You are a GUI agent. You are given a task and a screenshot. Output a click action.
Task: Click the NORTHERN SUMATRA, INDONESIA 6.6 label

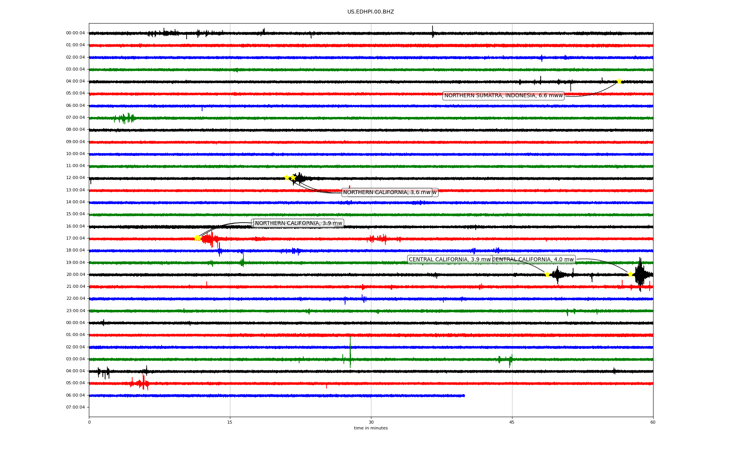tap(503, 96)
